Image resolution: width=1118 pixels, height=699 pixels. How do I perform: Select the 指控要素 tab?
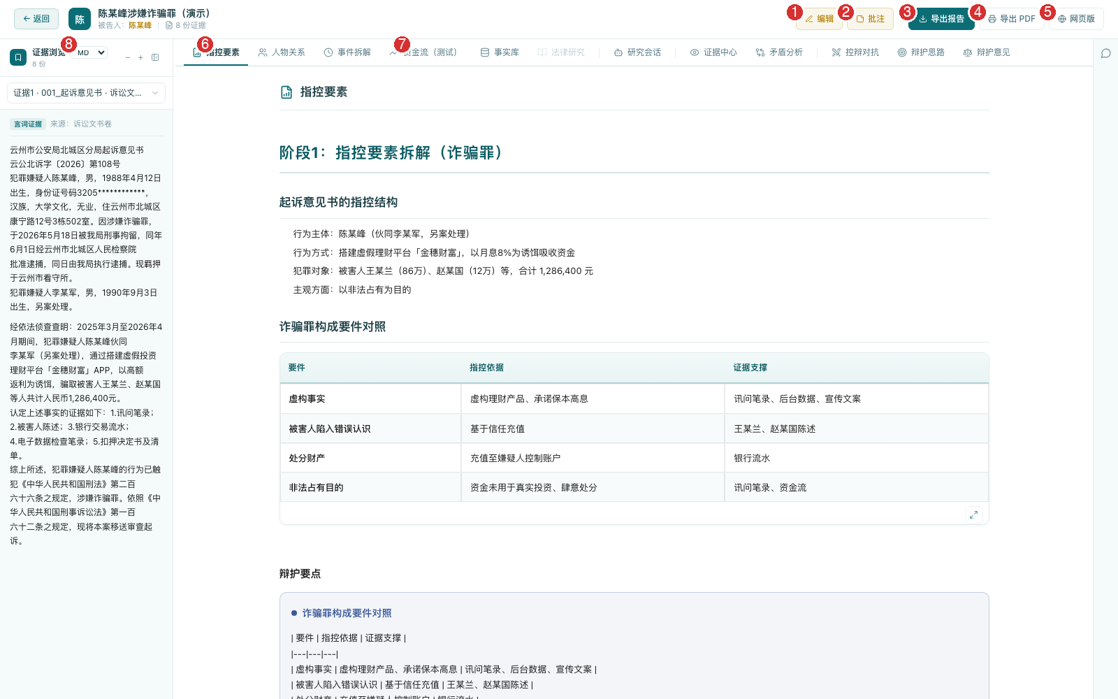coord(216,52)
